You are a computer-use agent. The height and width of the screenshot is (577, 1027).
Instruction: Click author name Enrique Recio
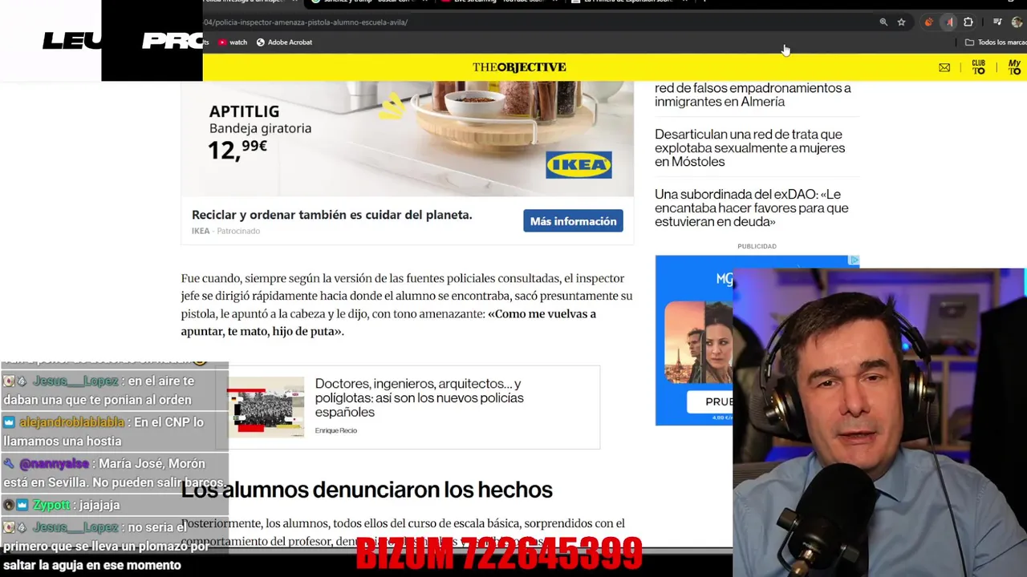(x=335, y=431)
